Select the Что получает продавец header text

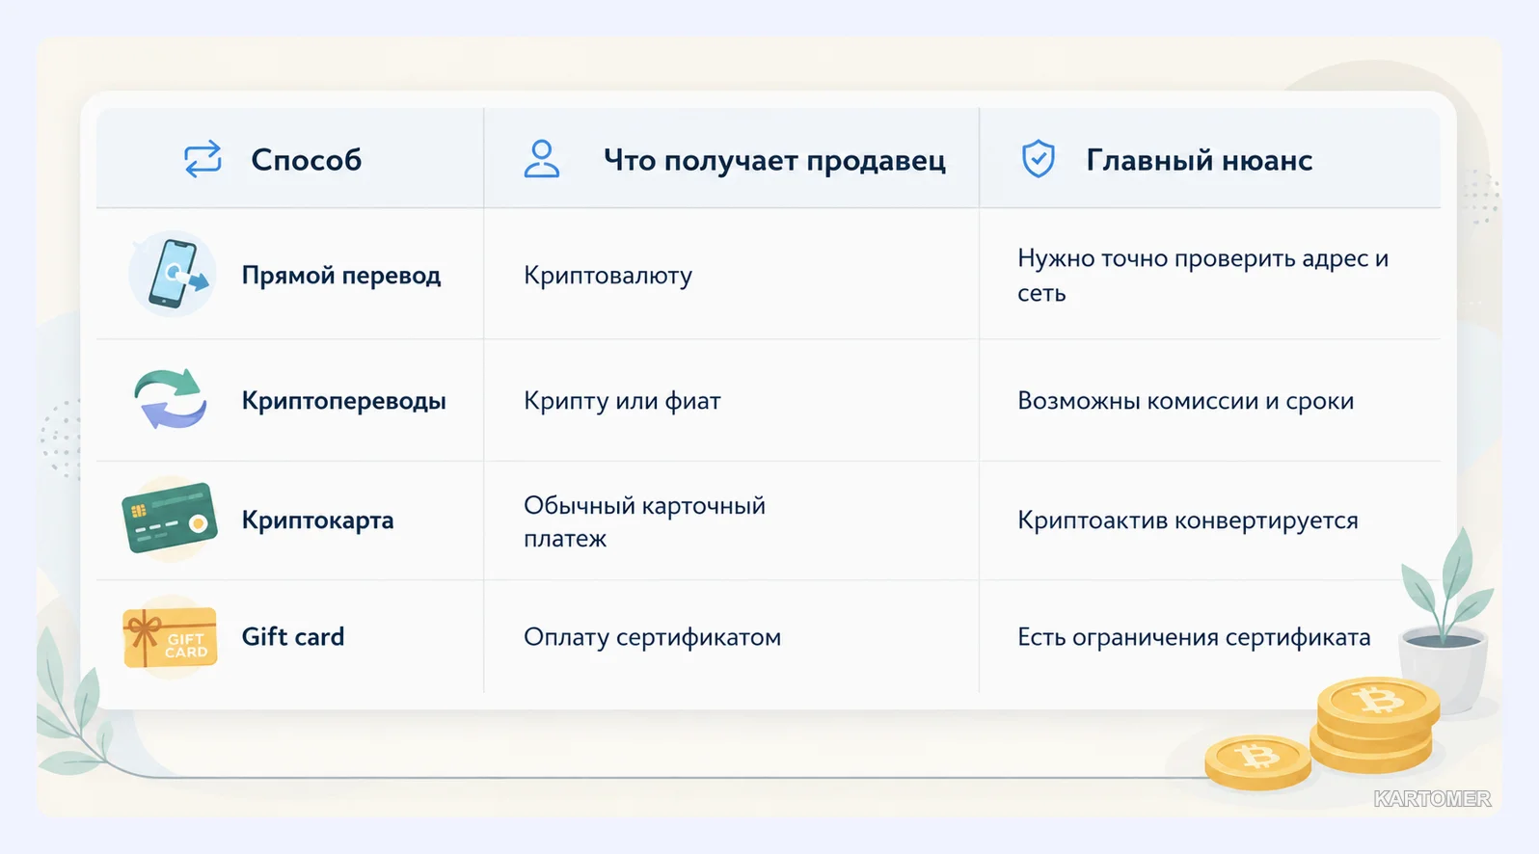(774, 161)
